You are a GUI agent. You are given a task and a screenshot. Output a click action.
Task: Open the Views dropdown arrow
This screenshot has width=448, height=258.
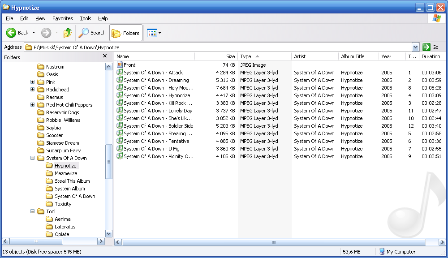pos(160,33)
